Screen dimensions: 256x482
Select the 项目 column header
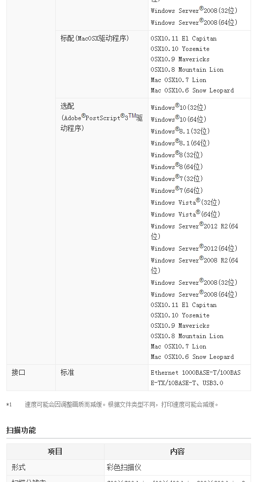tap(55, 451)
